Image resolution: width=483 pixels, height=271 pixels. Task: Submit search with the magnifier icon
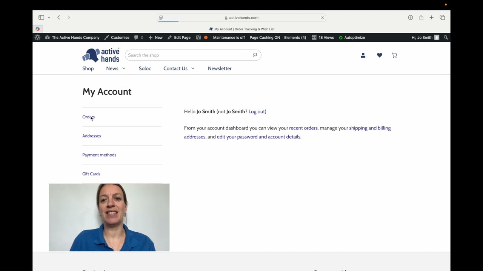tap(255, 55)
